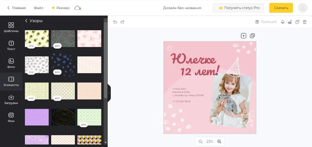312x147 pixels.
Task: Click the 17 Мая 2023 date text
Action: pyautogui.click(x=179, y=89)
